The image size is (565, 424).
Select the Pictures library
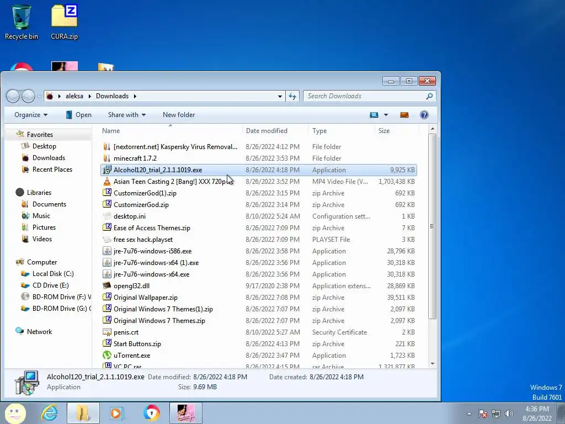tap(44, 227)
